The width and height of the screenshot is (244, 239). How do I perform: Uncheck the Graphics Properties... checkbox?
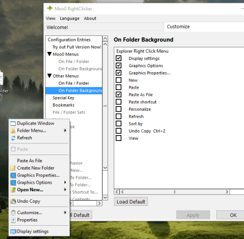[x=119, y=73]
